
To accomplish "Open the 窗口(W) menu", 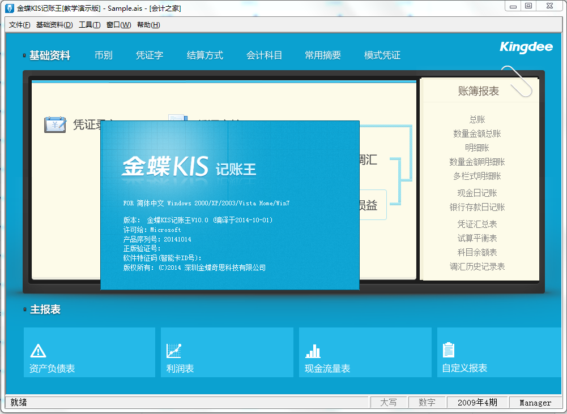I will click(x=118, y=25).
